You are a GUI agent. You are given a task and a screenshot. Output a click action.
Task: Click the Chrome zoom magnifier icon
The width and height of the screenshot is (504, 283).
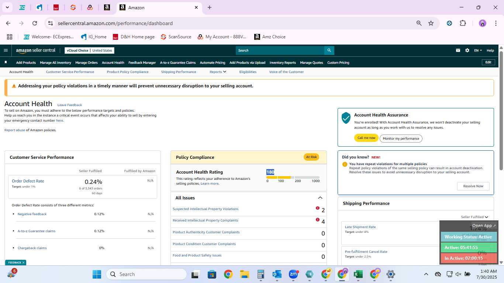[419, 23]
